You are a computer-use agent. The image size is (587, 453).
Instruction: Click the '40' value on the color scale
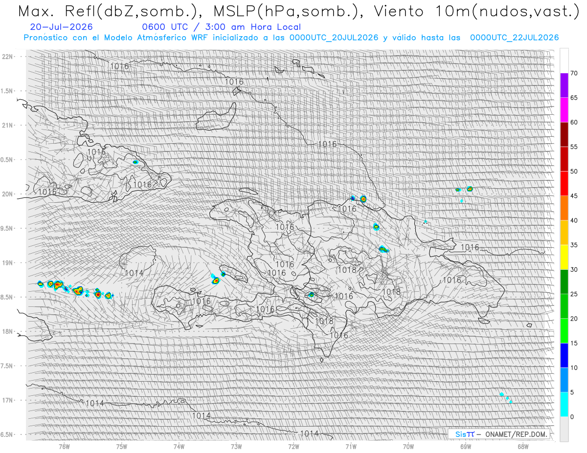point(574,220)
